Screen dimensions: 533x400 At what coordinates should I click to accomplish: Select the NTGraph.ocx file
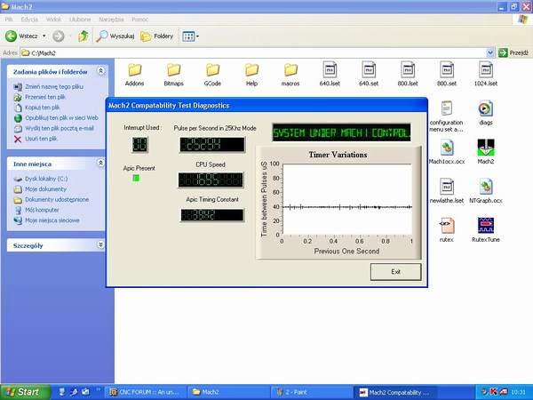pyautogui.click(x=486, y=191)
